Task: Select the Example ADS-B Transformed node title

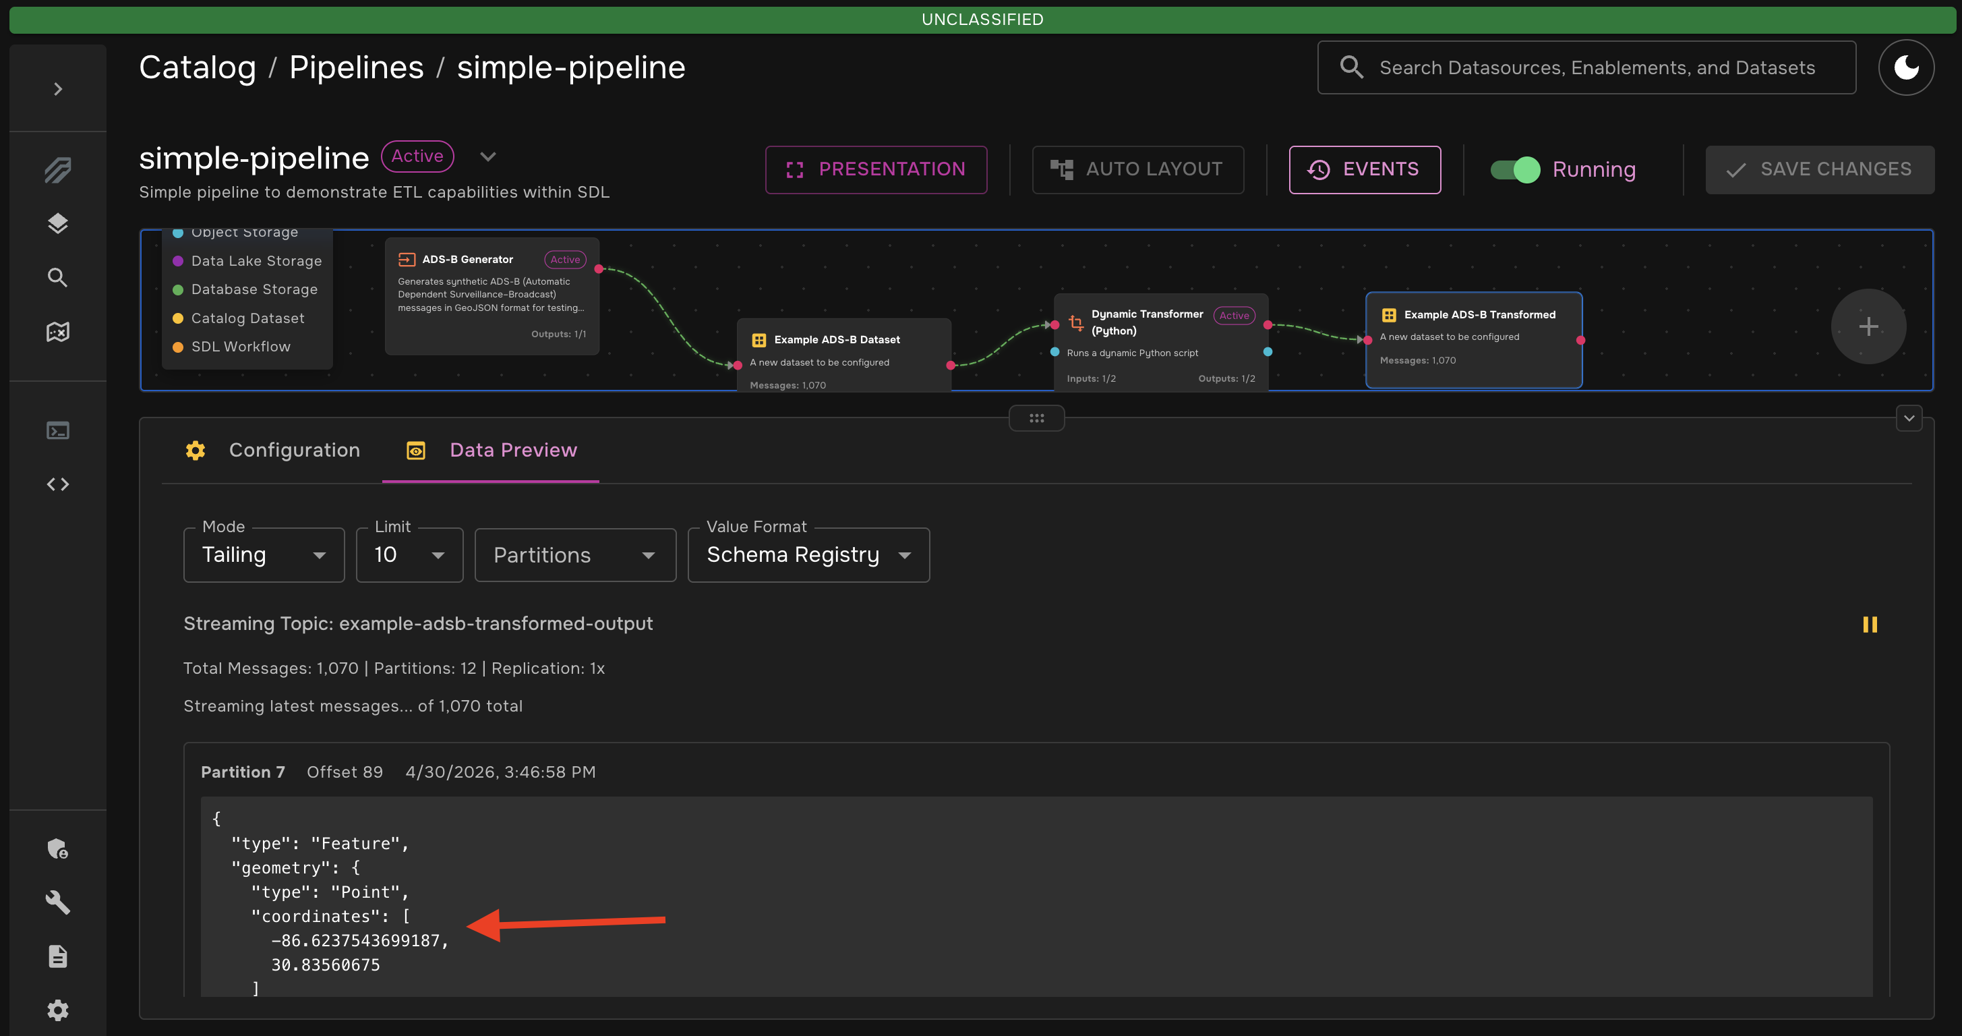Action: (x=1480, y=314)
